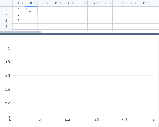Select row 1 header
The image size is (159, 127).
click(x=6, y=9)
